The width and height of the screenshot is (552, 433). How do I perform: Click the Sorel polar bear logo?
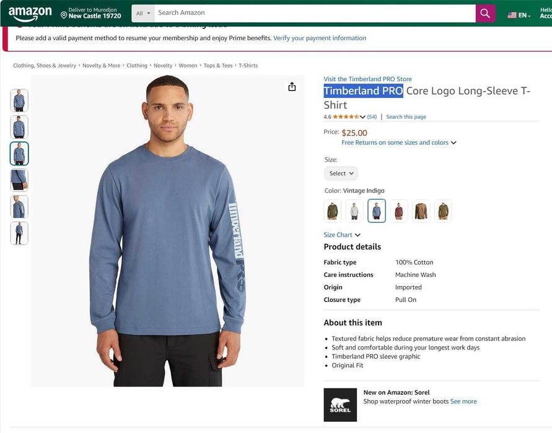340,405
